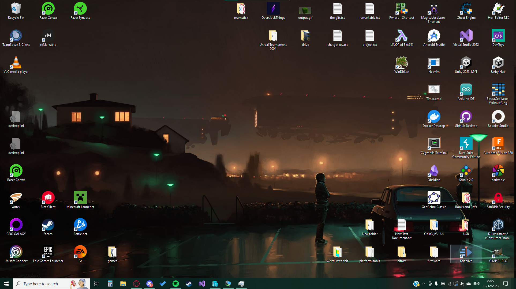Click the GeoGebra Classic icon
Viewport: 516px width, 289px height.
click(434, 200)
